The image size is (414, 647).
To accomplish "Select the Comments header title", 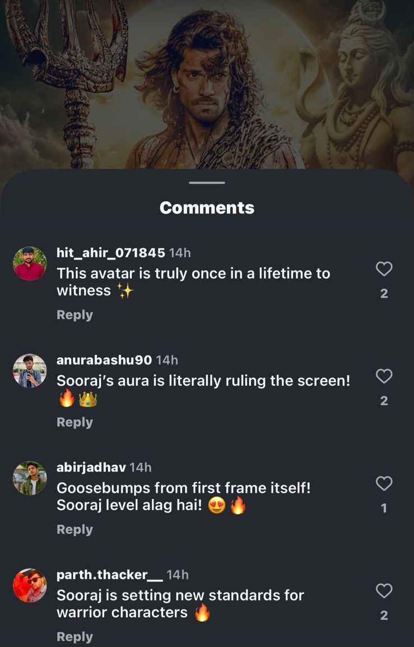I will [x=207, y=208].
